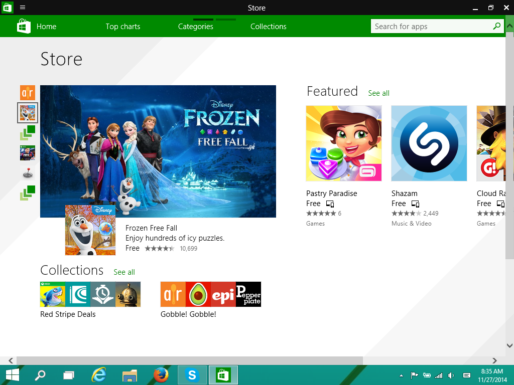Click the horizontal scrollbar right arrow

tap(494, 360)
